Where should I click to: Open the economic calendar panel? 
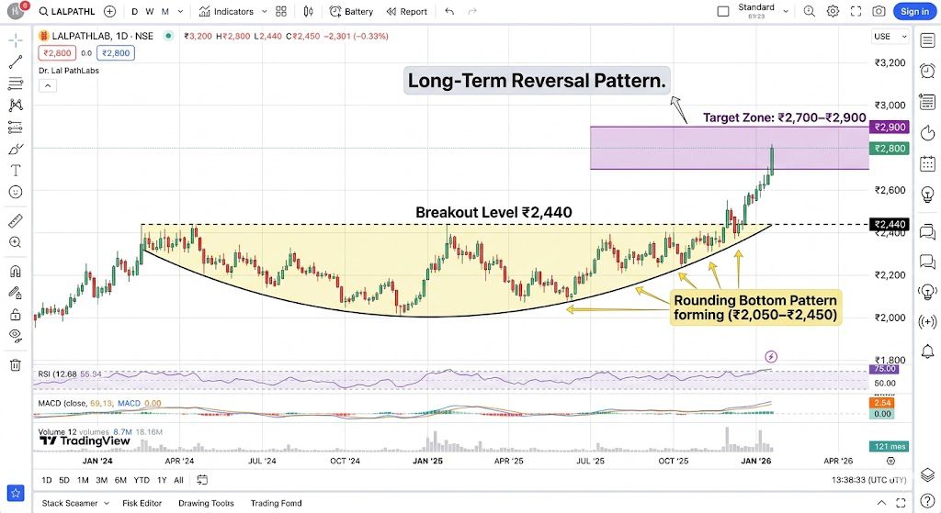coord(927,163)
